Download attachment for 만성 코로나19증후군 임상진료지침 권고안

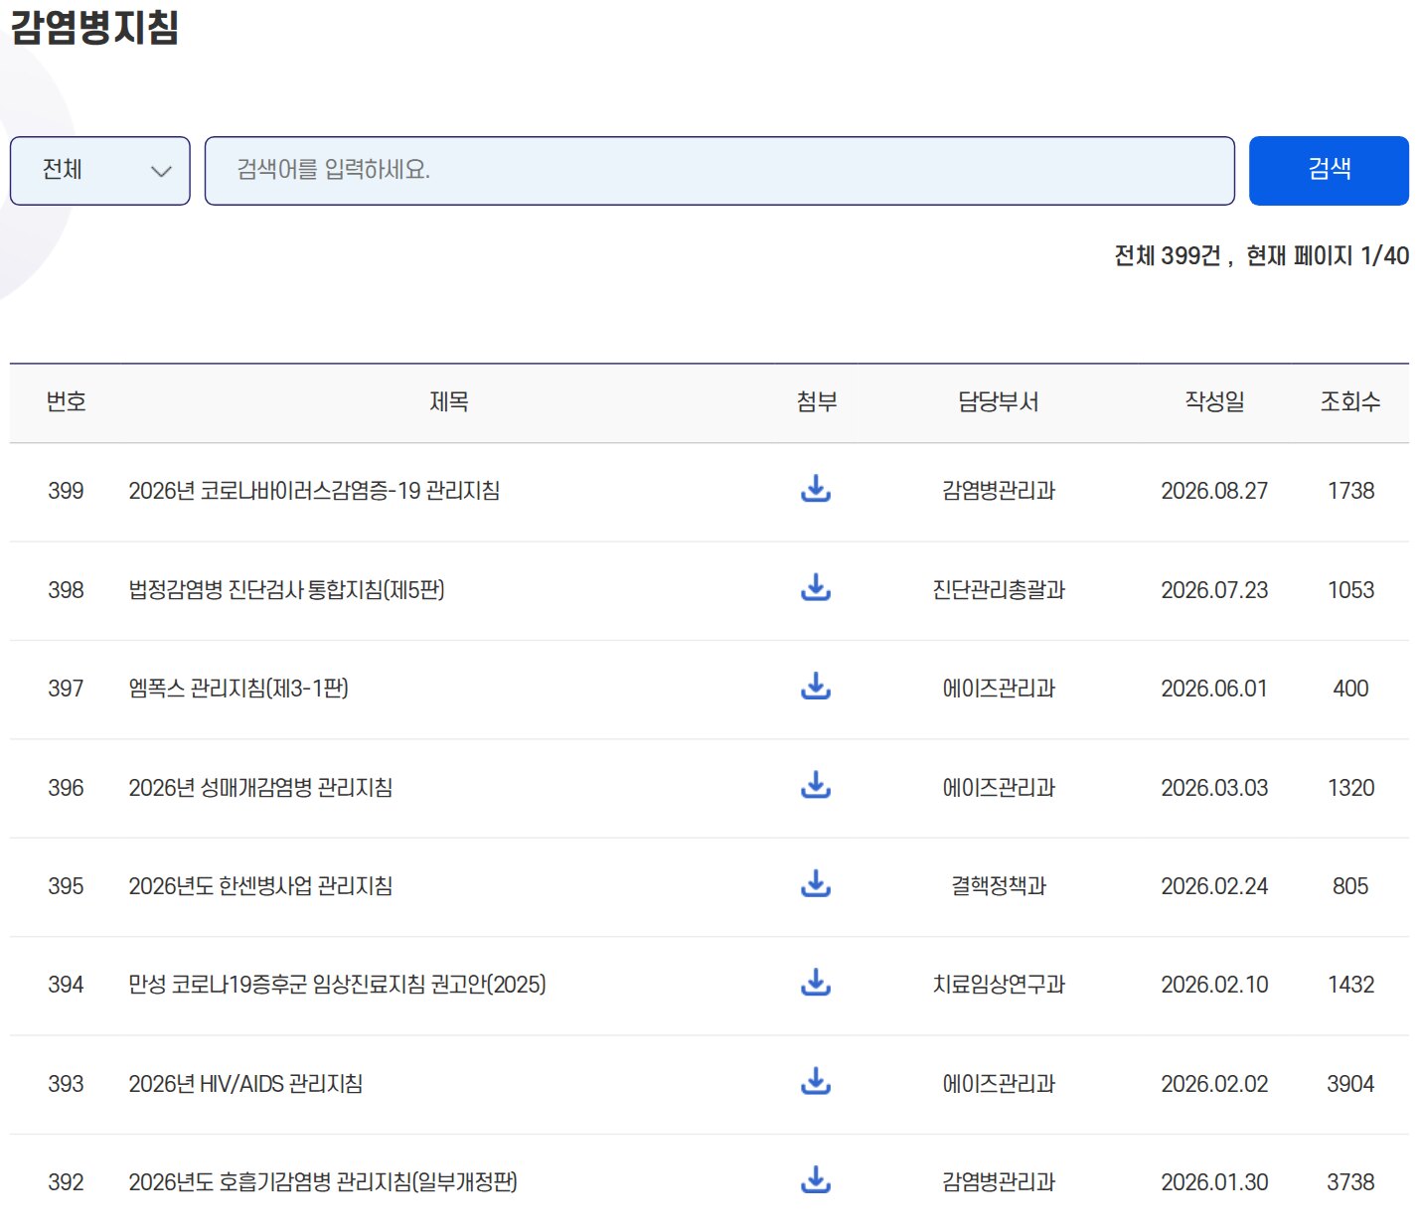[x=816, y=983]
